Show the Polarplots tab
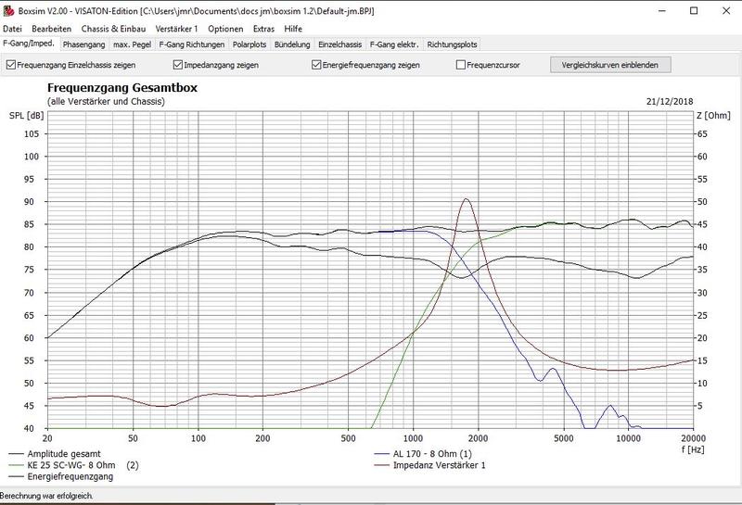 tap(249, 44)
